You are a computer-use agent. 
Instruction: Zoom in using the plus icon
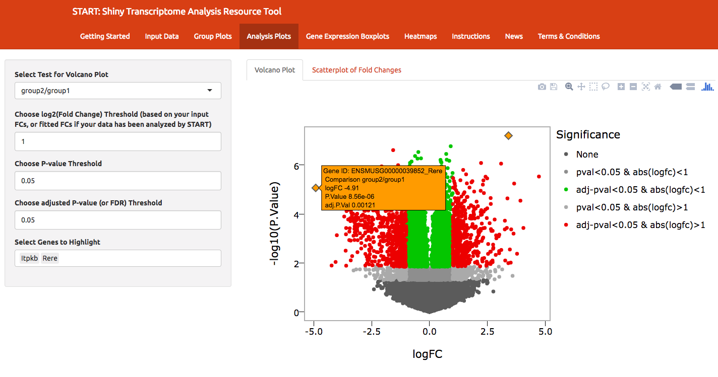coord(621,87)
